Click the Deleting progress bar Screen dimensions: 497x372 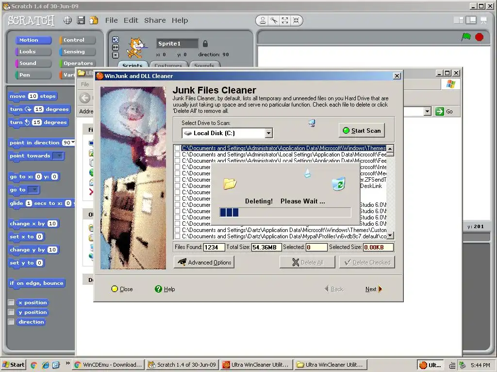coord(285,212)
